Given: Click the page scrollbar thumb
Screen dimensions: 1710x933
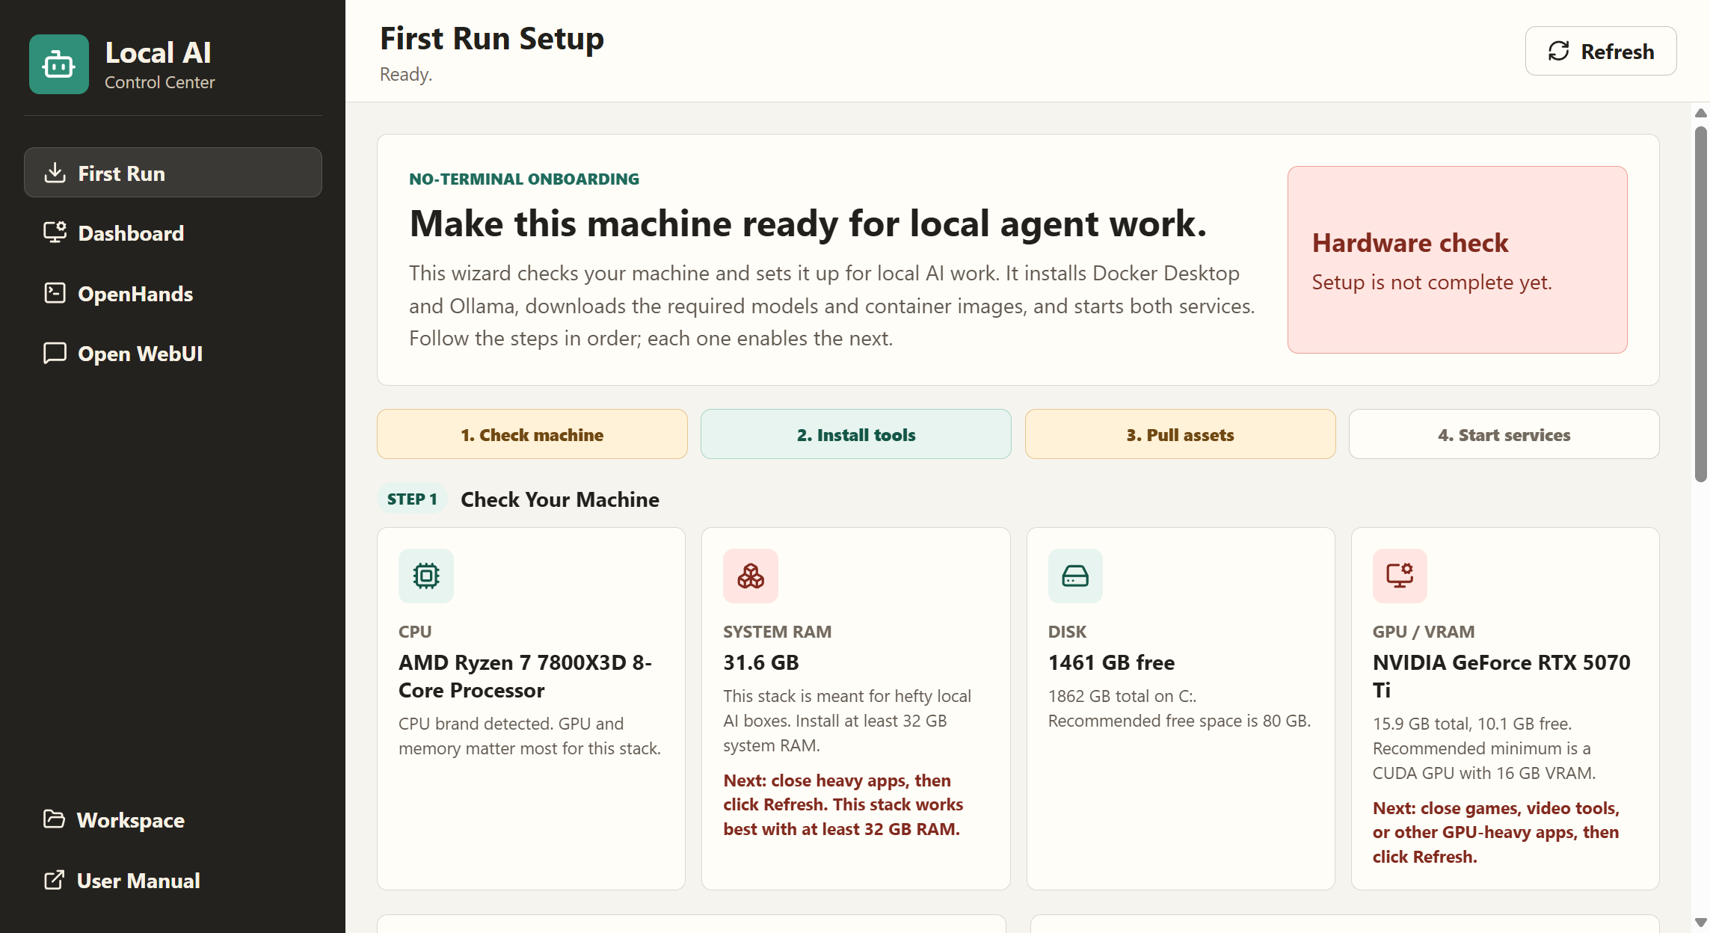Looking at the screenshot, I should [1701, 304].
